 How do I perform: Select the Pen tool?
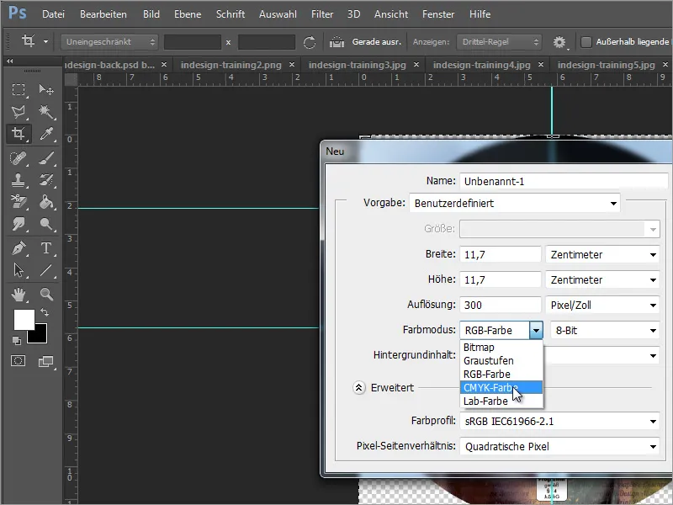(18, 248)
